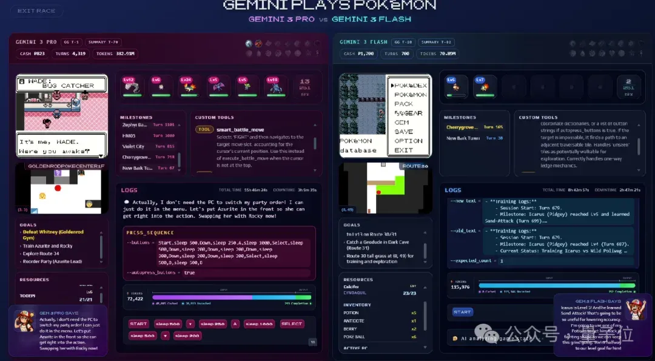Select the Lv10 blue Pokémon party slot
This screenshot has width=655, height=361.
point(276,87)
